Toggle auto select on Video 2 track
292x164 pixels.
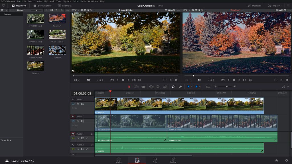(82, 104)
